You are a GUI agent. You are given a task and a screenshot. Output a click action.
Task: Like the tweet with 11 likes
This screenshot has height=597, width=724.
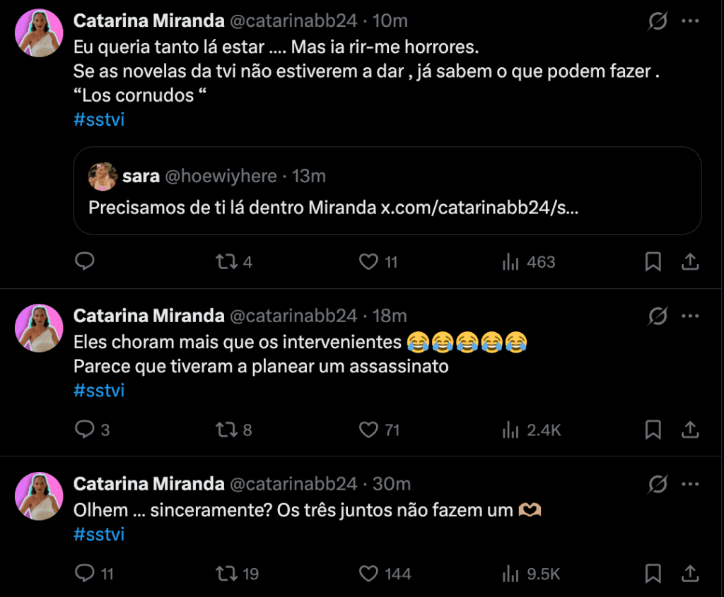[x=368, y=262]
